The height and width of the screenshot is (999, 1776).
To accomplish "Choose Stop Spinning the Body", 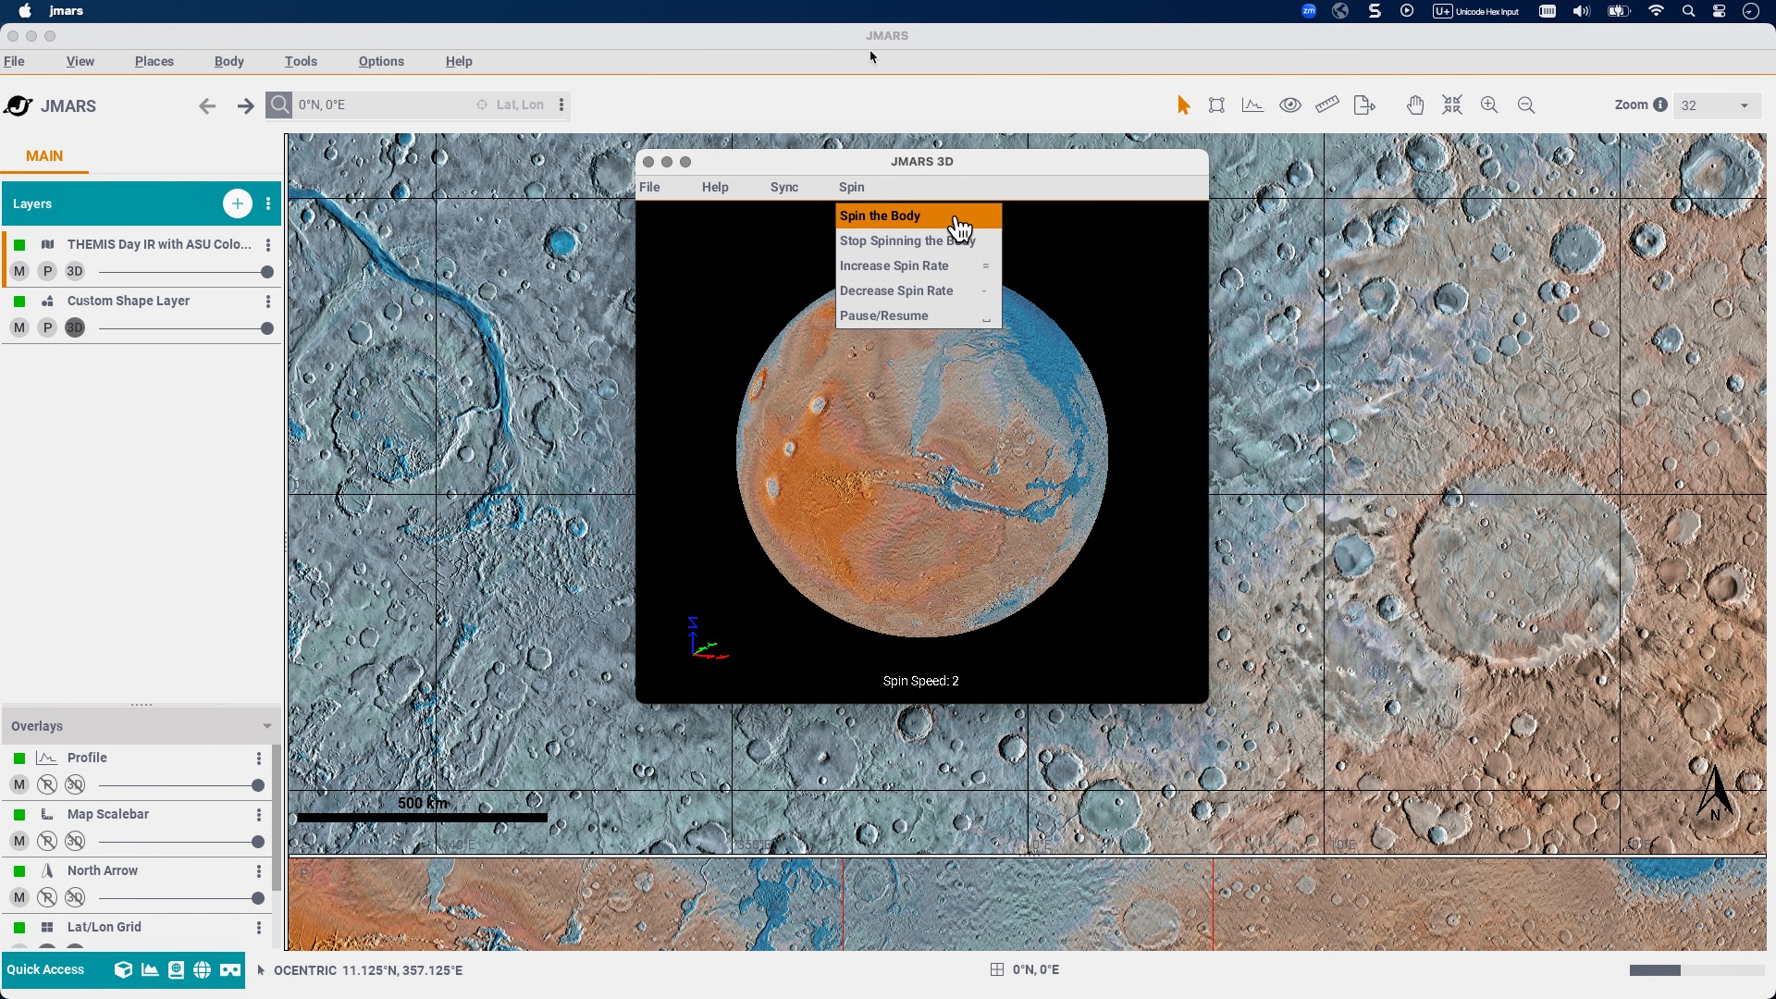I will (x=919, y=240).
